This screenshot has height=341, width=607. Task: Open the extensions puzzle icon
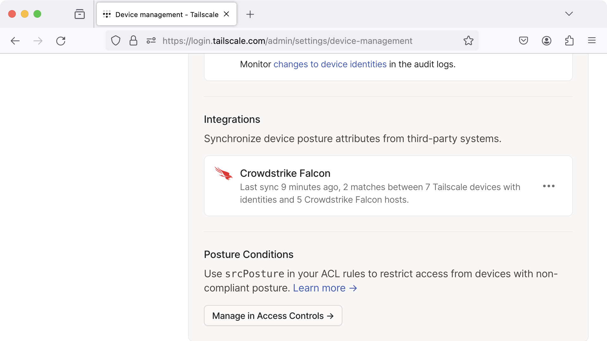coord(569,41)
